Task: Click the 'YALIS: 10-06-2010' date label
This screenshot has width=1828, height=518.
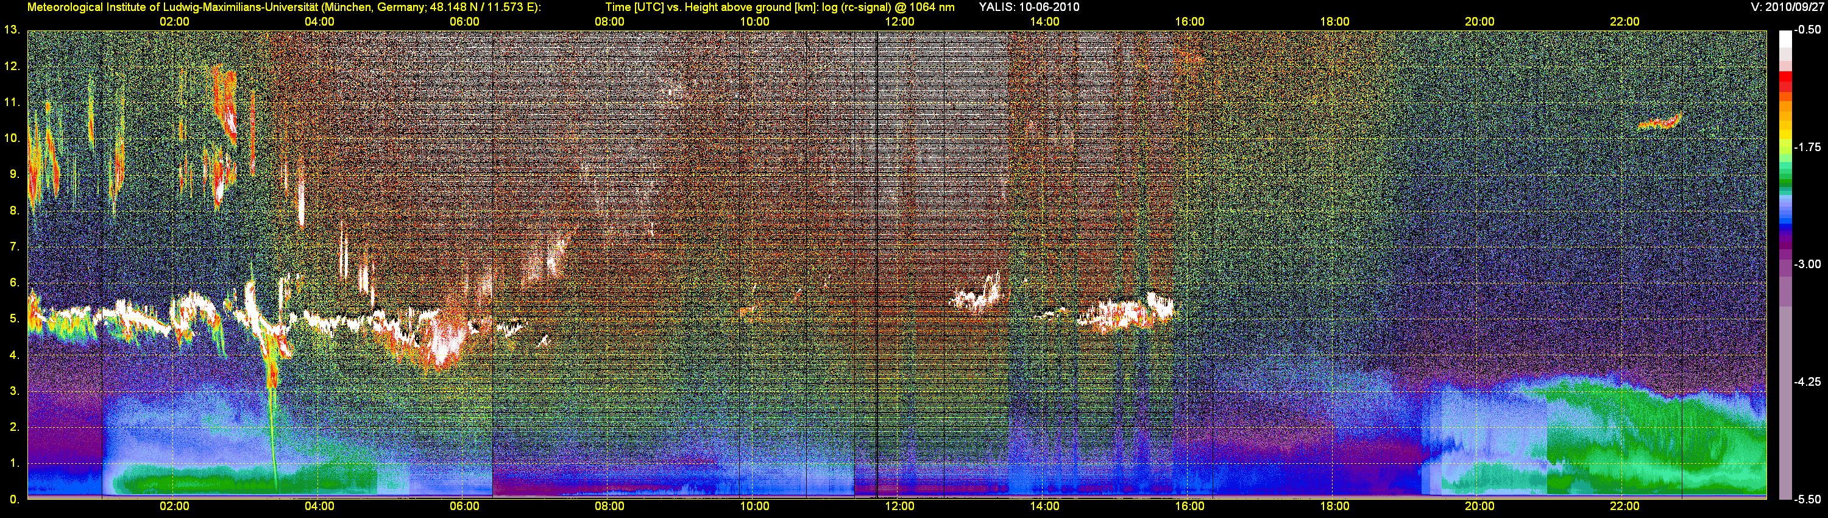Action: [1029, 7]
